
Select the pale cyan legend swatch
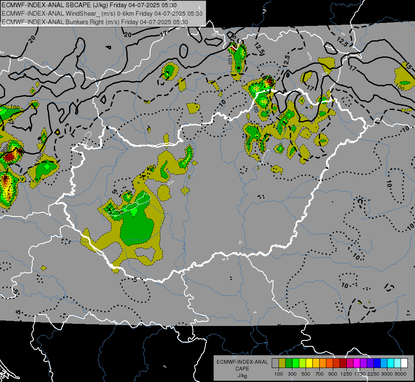point(398,363)
